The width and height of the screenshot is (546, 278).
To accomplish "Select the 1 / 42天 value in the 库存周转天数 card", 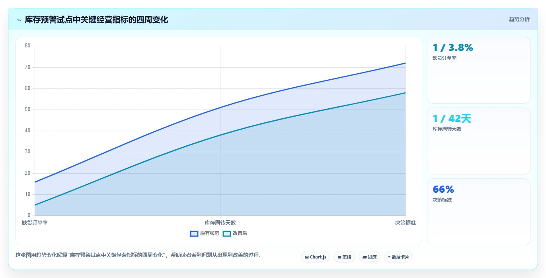I will [452, 119].
